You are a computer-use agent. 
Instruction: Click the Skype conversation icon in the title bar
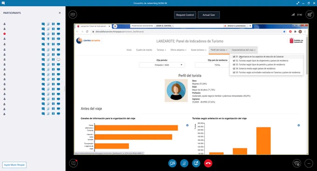pyautogui.click(x=3, y=3)
